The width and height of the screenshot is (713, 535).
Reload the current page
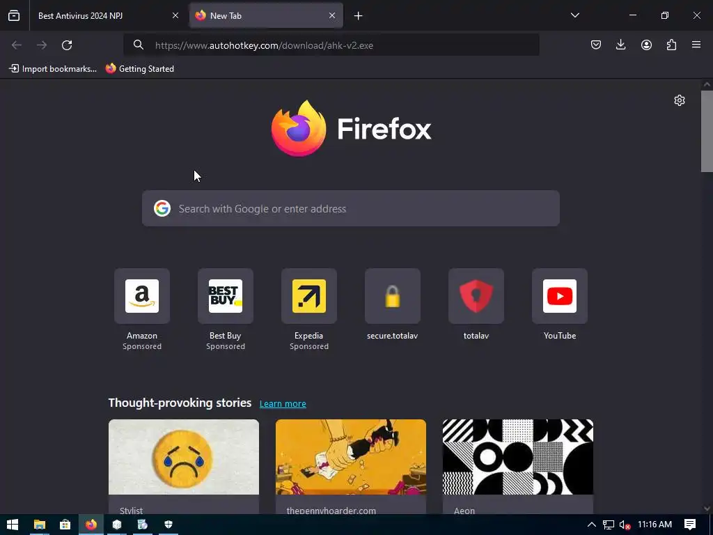pyautogui.click(x=67, y=45)
